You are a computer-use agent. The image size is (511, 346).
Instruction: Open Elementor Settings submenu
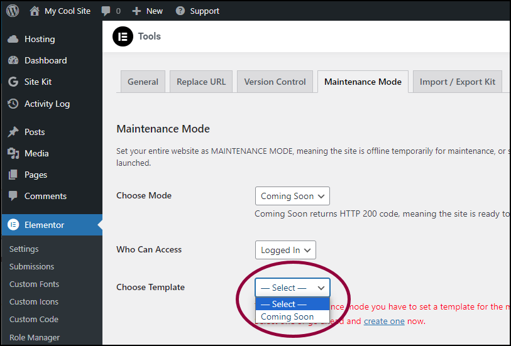coord(24,249)
